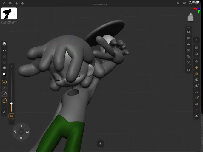Viewport: 203px width, 152px height.
Task: Open the crossed tools icon in the right panel
Action: pyautogui.click(x=188, y=38)
